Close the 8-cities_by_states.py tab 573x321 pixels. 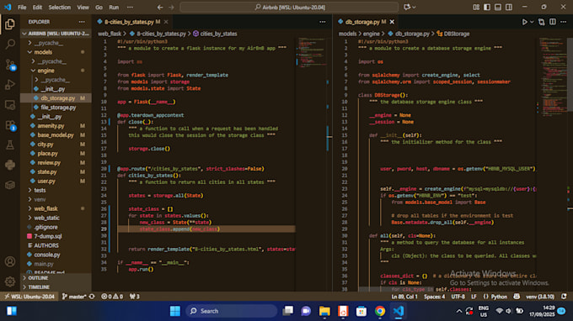pos(166,22)
